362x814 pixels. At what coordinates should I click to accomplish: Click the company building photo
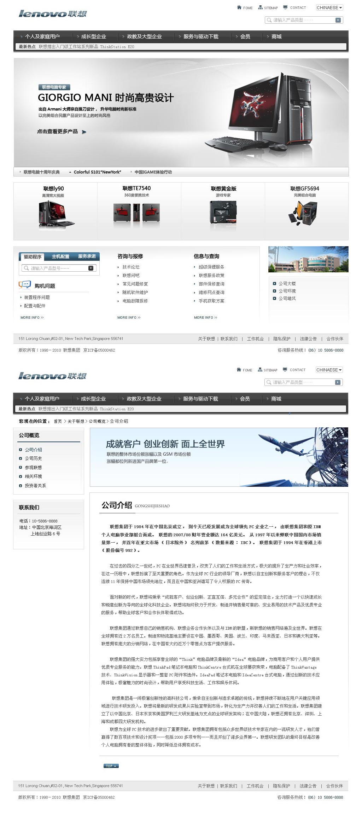point(308,259)
